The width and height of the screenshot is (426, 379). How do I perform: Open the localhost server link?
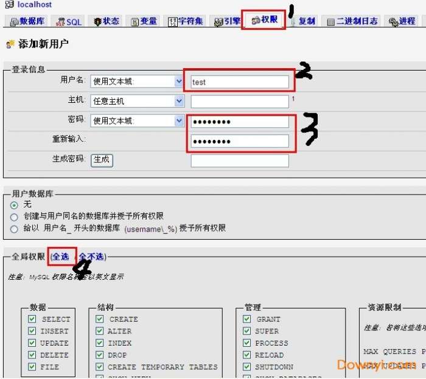(x=35, y=4)
